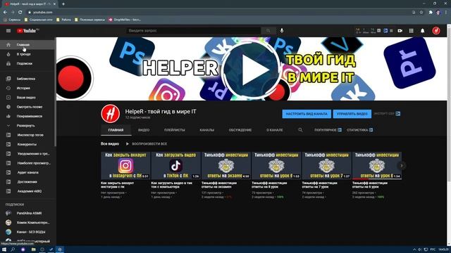Reload page with browser refresh button
Screen dimensions: 451x253
20,13
